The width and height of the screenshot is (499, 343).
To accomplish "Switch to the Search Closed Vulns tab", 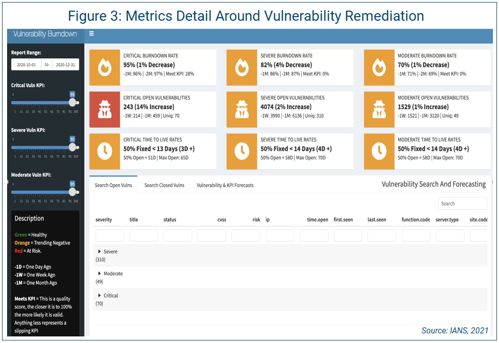I will pos(163,185).
